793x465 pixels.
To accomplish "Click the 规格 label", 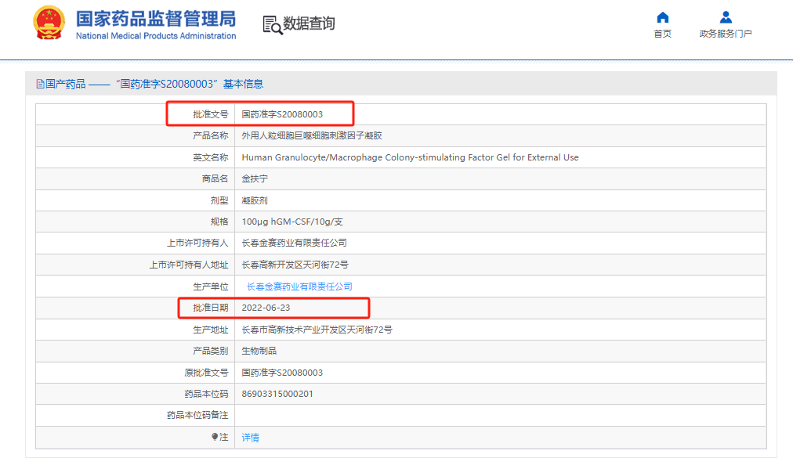I will click(219, 222).
